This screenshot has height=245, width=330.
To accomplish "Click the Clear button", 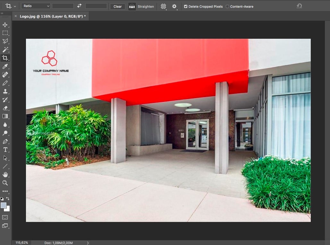I will 118,6.
